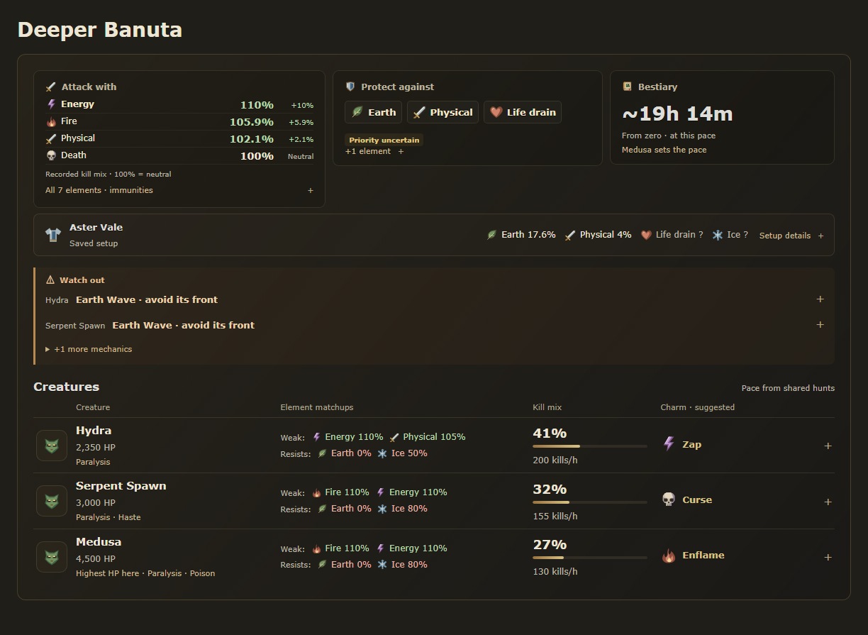Click the Fire flame icon in Attack with

click(51, 121)
